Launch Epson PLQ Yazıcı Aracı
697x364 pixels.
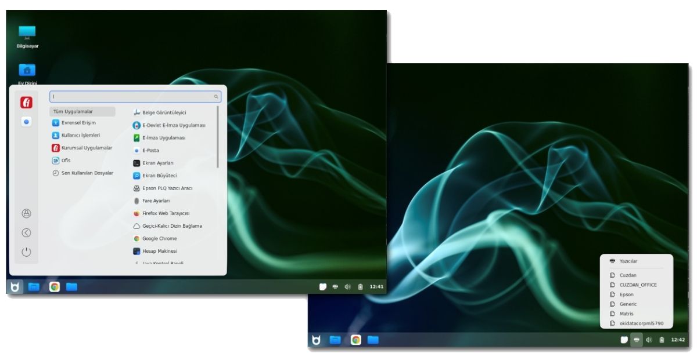pos(167,188)
